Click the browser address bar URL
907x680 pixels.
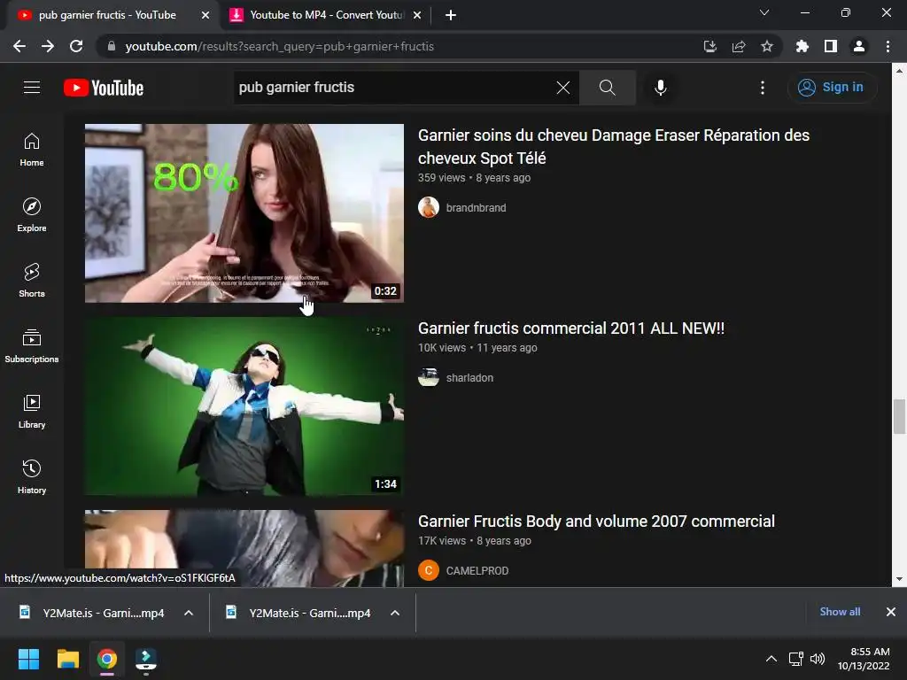279,46
